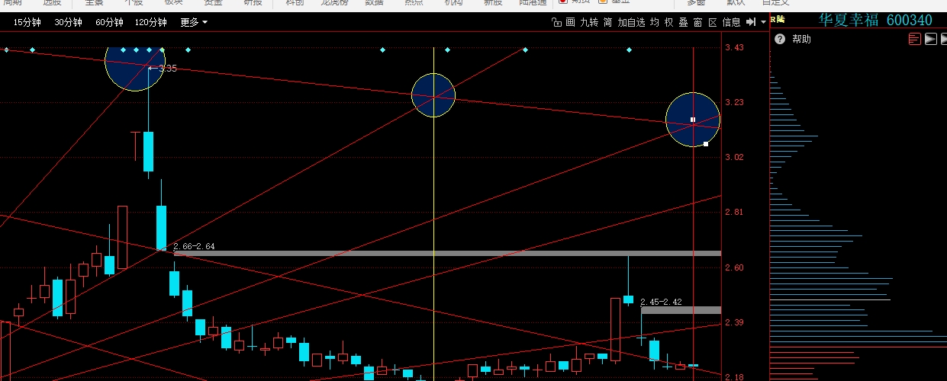The height and width of the screenshot is (381, 947).
Task: Click white handle on right circle's edge
Action: (x=706, y=143)
